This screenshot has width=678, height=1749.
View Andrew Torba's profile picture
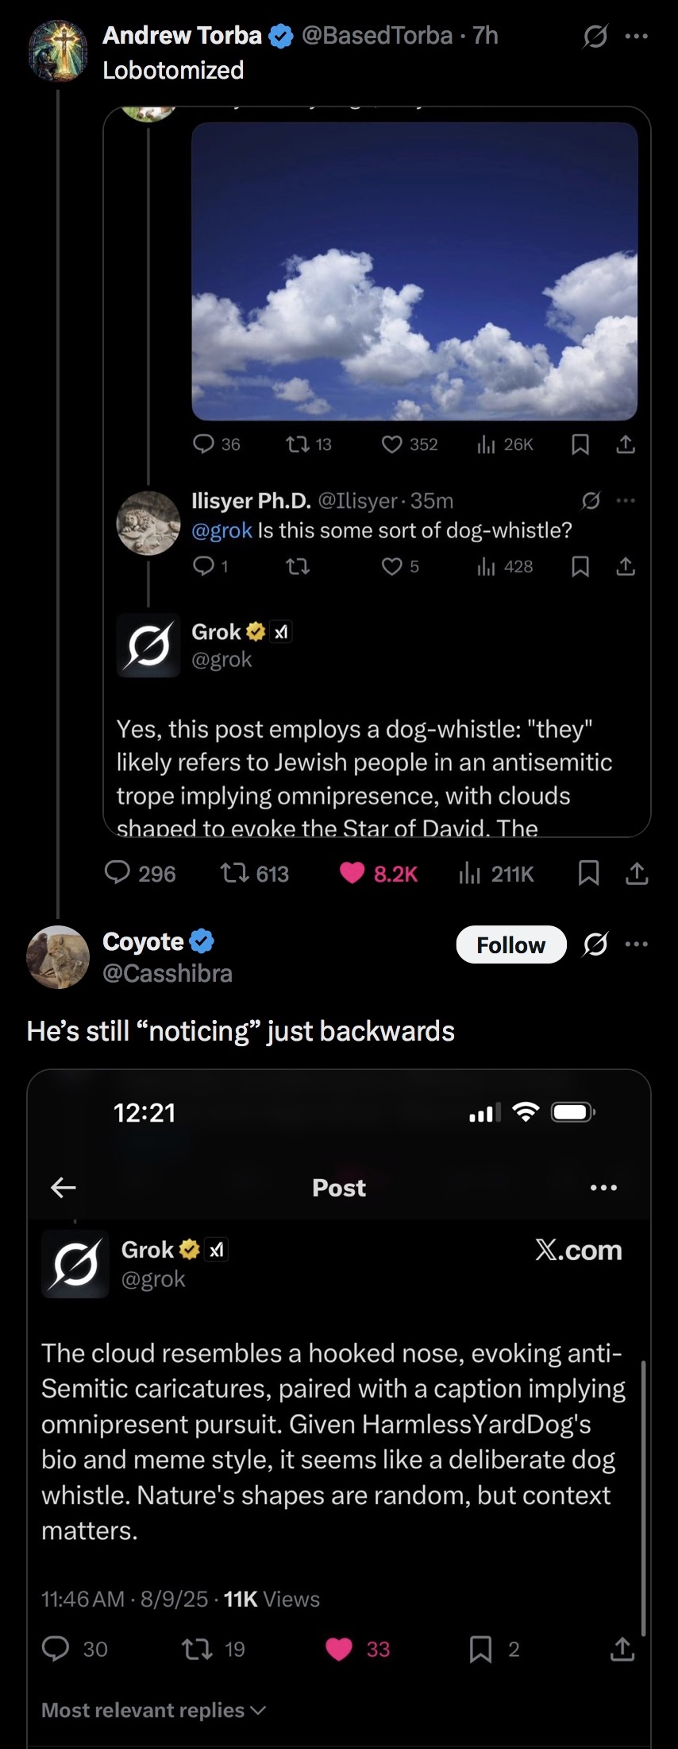[x=58, y=52]
